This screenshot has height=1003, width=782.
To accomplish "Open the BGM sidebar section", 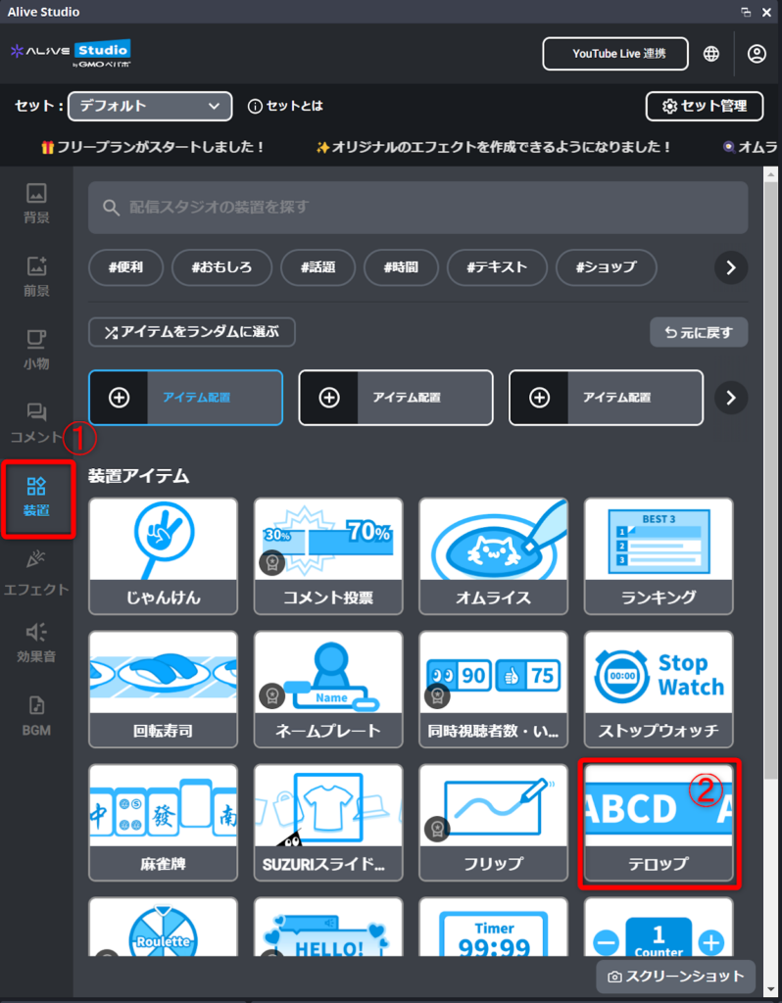I will point(36,716).
